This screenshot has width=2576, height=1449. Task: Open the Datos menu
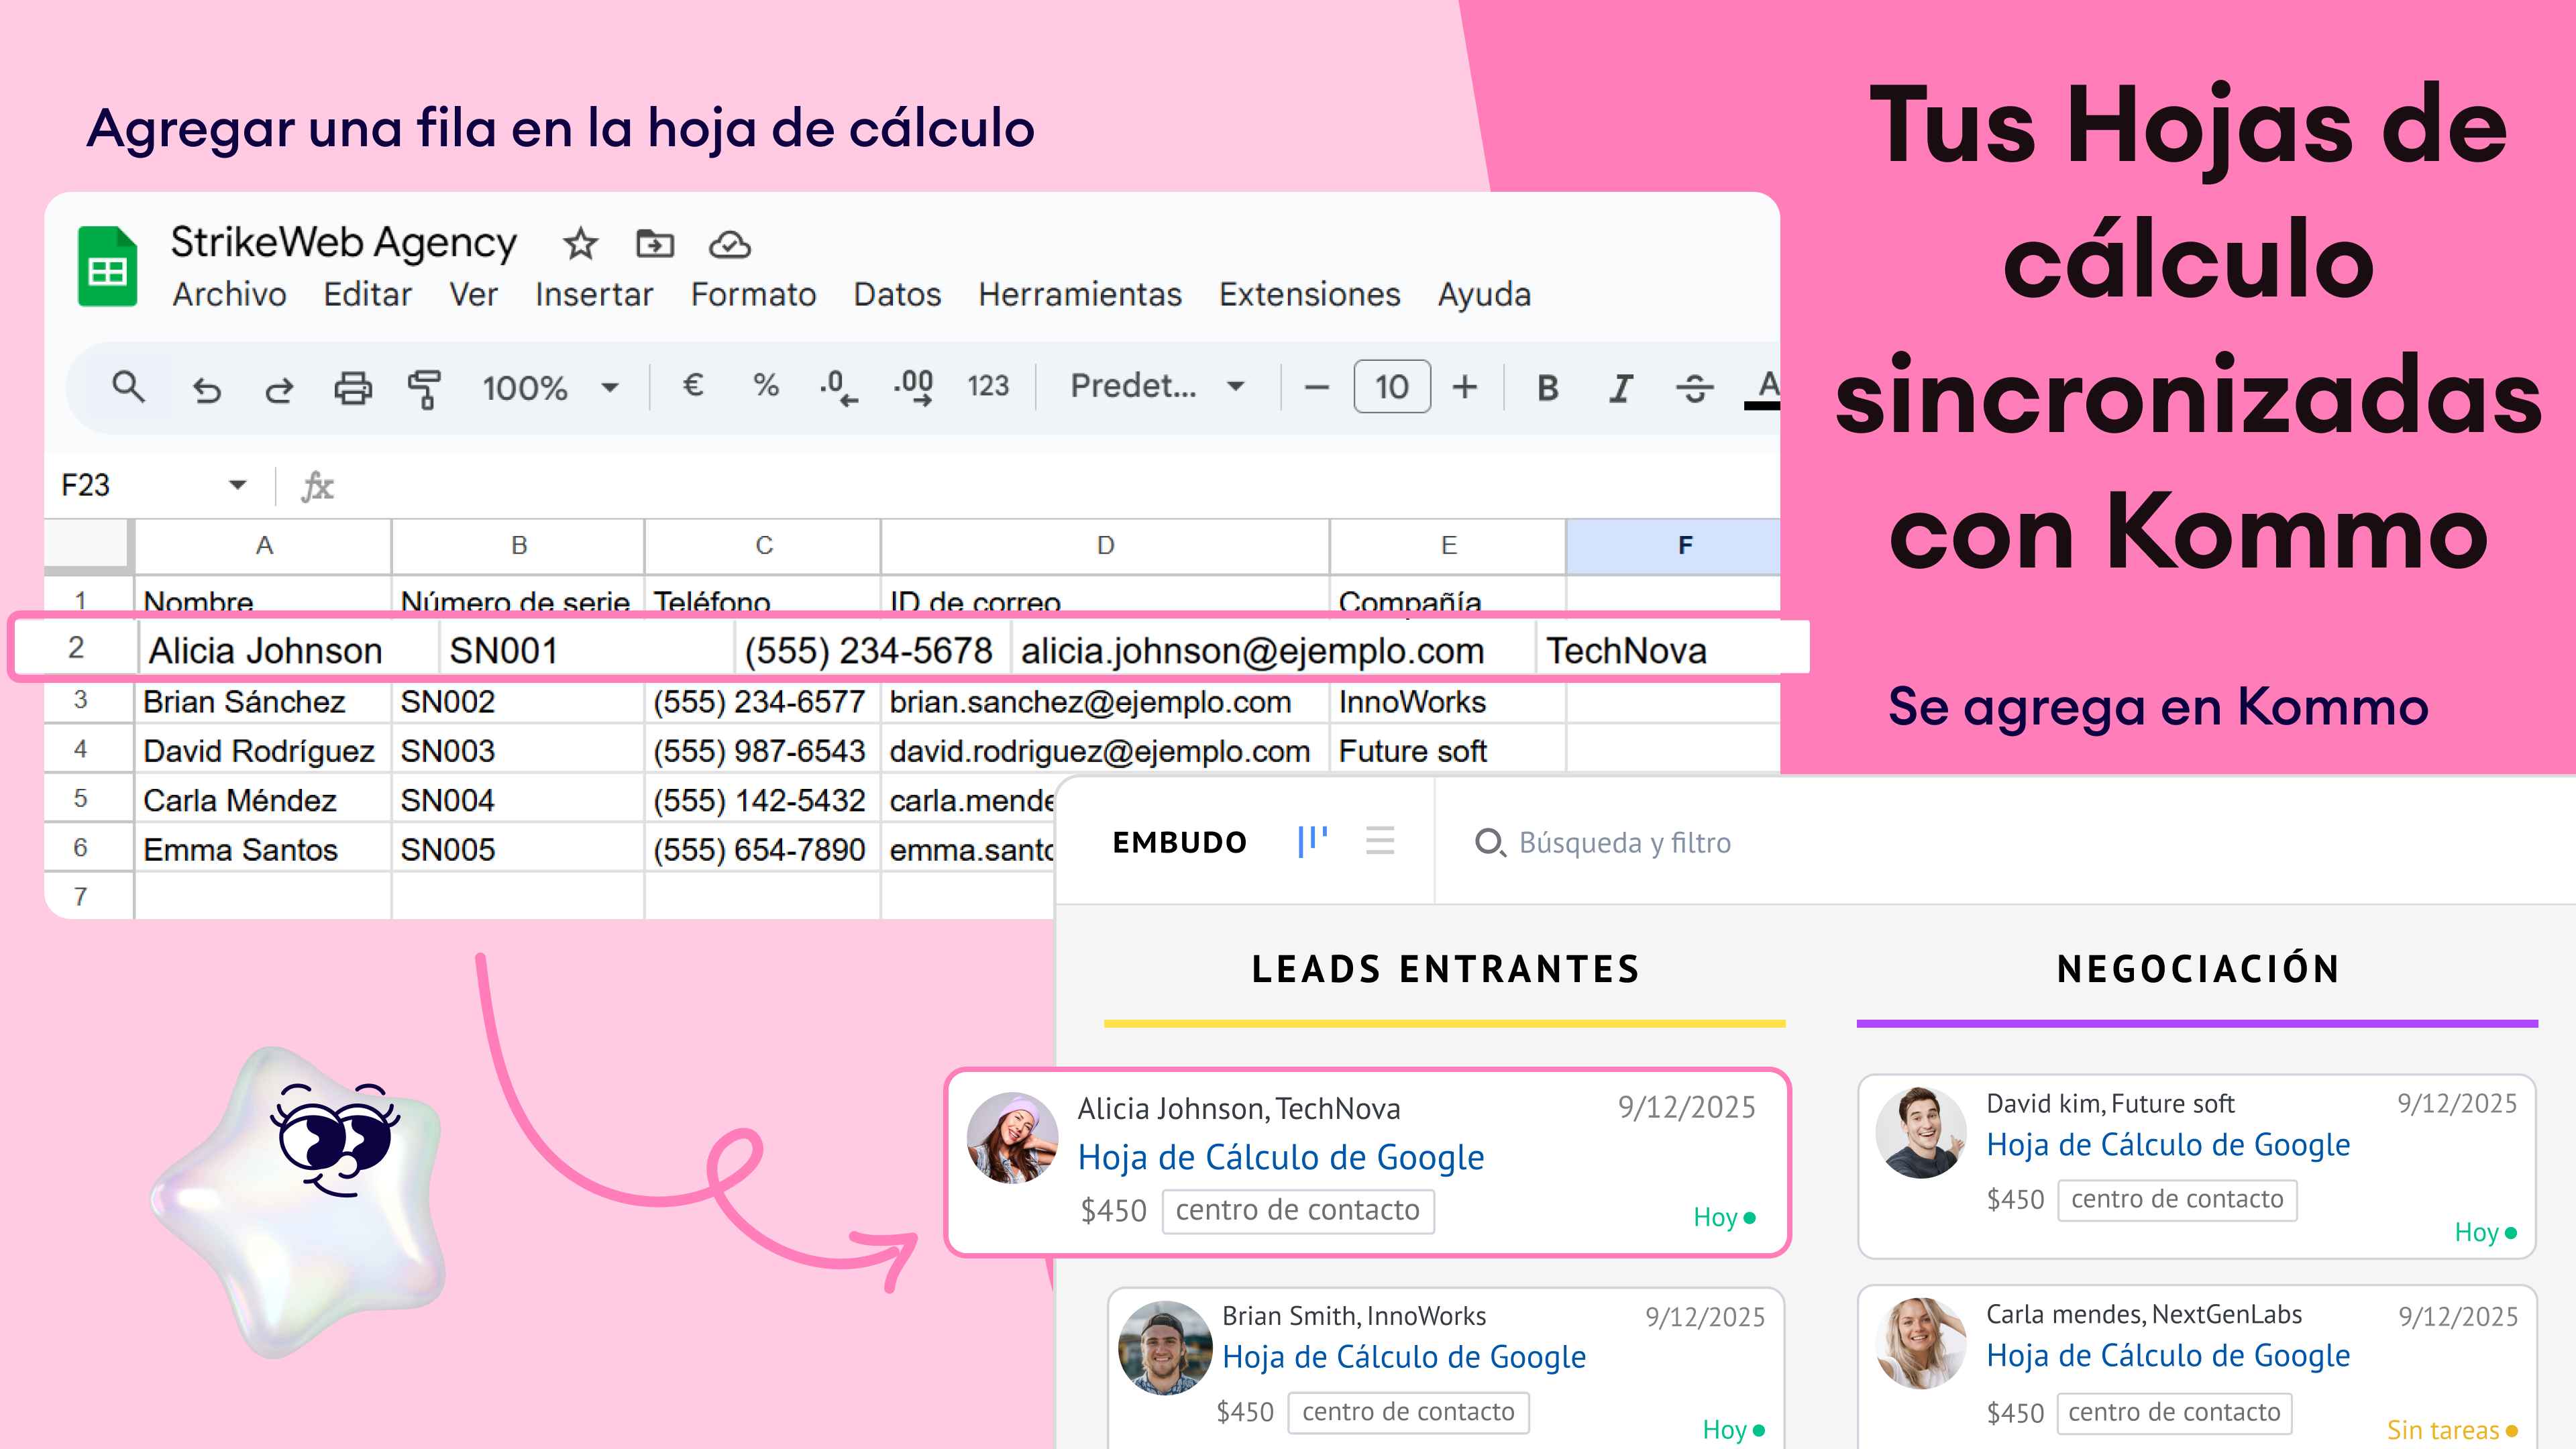[897, 295]
